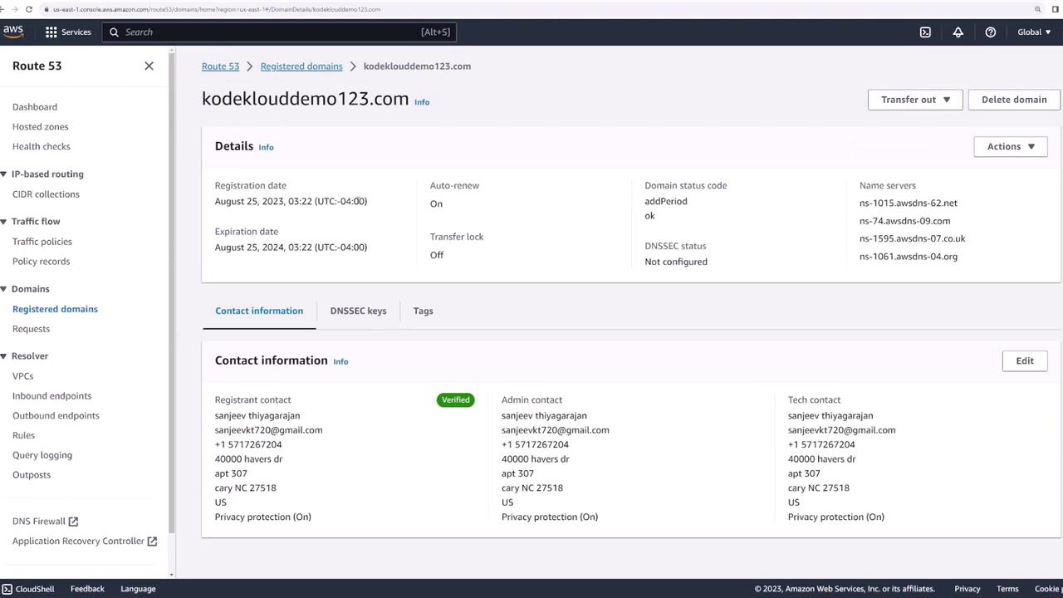
Task: Open the help question mark icon
Action: coord(990,32)
